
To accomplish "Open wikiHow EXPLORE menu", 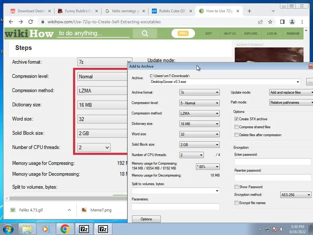I will (x=251, y=34).
